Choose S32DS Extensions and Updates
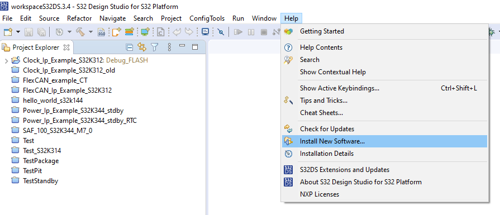 [384, 170]
